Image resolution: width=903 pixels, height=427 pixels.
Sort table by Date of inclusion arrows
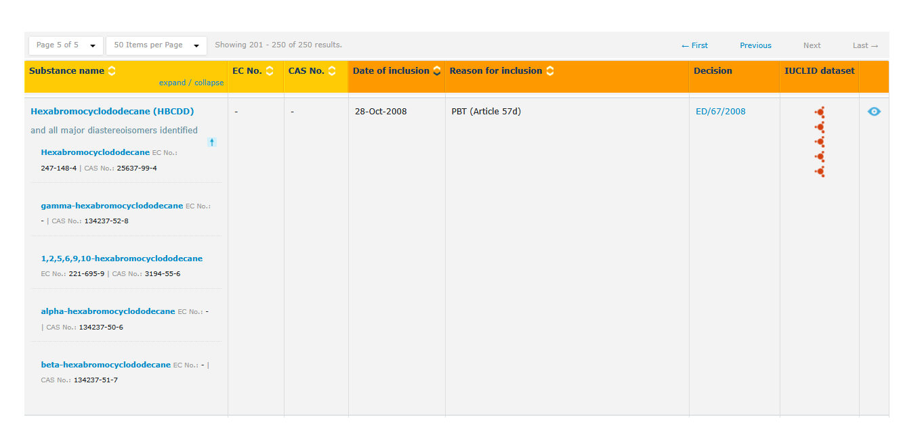437,71
